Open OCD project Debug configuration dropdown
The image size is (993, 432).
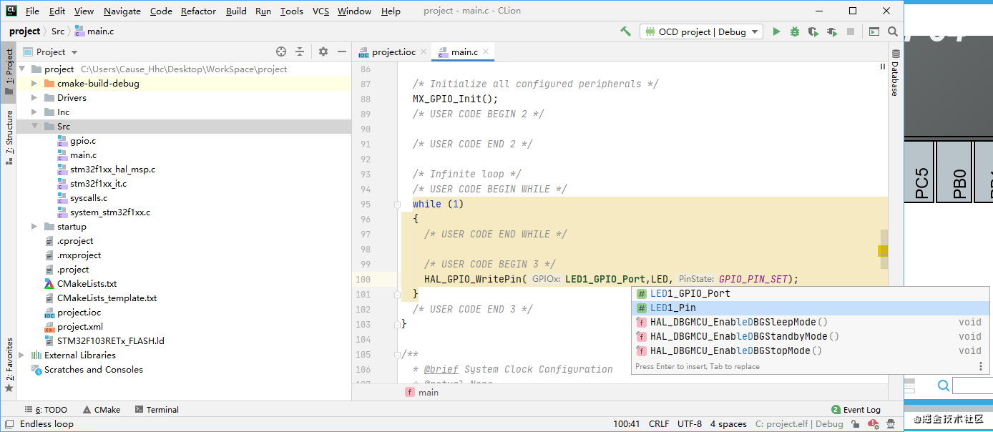tap(753, 31)
